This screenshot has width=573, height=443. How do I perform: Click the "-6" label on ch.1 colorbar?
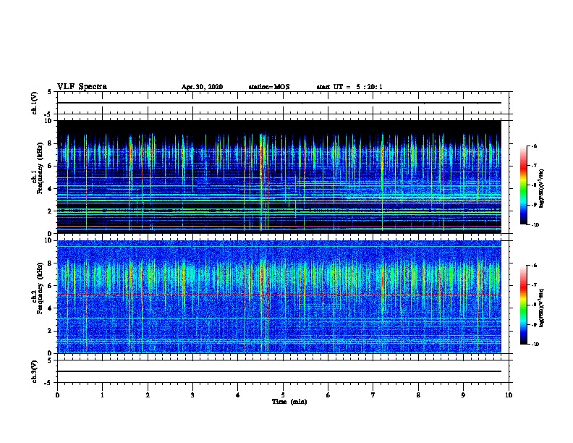534,146
